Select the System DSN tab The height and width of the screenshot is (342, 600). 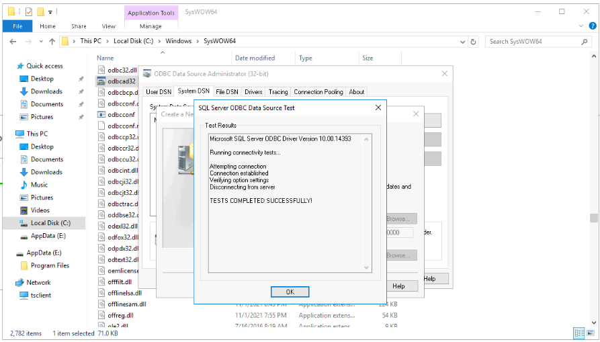(x=194, y=91)
